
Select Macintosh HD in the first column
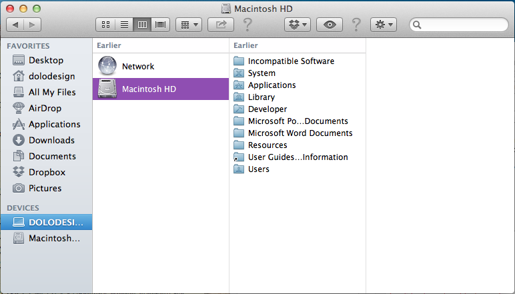tap(161, 89)
